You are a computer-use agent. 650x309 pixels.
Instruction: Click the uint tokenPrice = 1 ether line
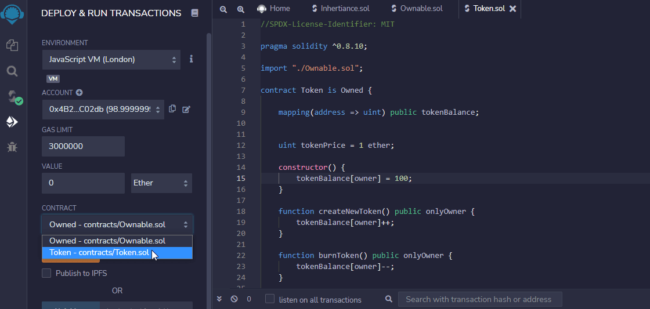coord(336,146)
